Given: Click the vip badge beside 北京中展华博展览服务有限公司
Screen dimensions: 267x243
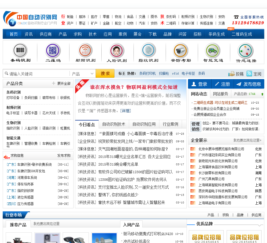Looking at the screenshot, I should coord(193,149).
